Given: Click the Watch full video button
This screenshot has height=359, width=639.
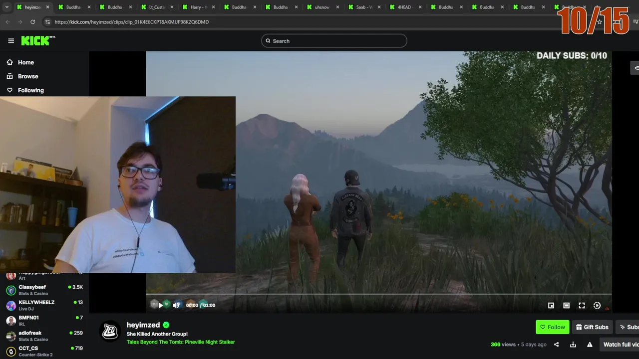Looking at the screenshot, I should coord(621,345).
